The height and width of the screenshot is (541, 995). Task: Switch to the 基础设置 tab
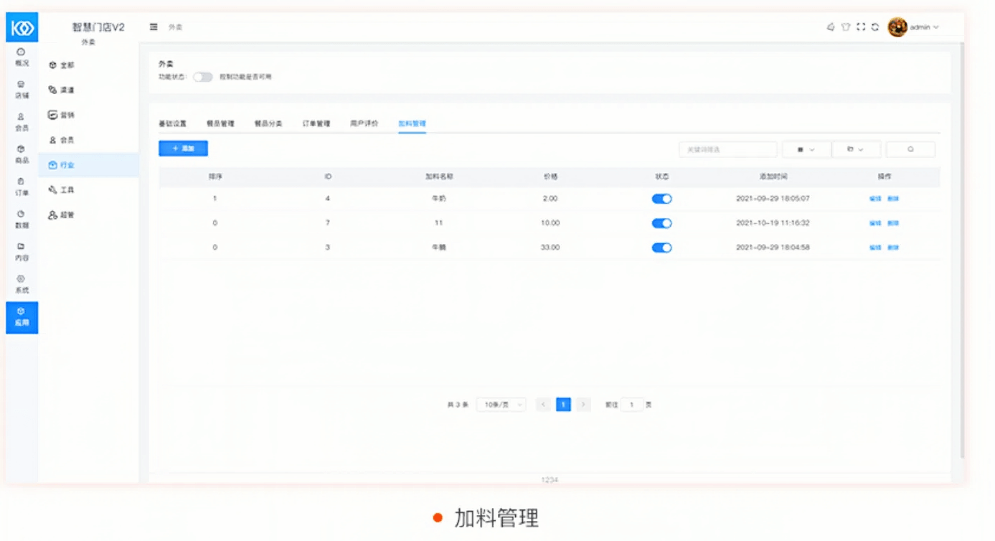click(x=172, y=123)
